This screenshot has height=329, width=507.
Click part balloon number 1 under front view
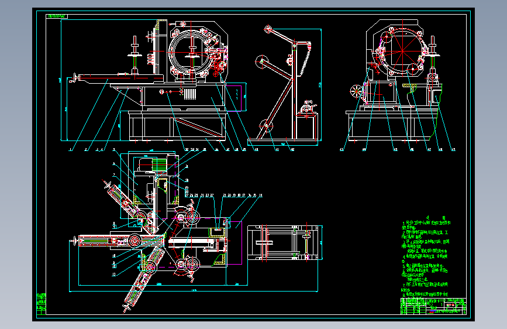point(70,150)
